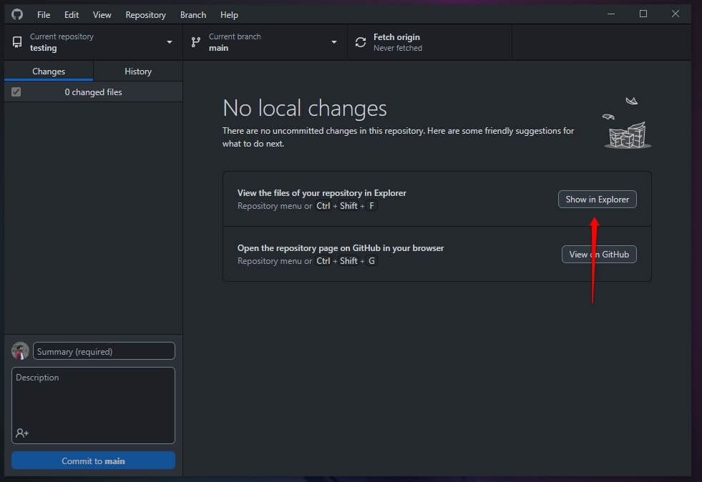Toggle the changed files checkbox
Screen dimensions: 702x482
(x=16, y=92)
